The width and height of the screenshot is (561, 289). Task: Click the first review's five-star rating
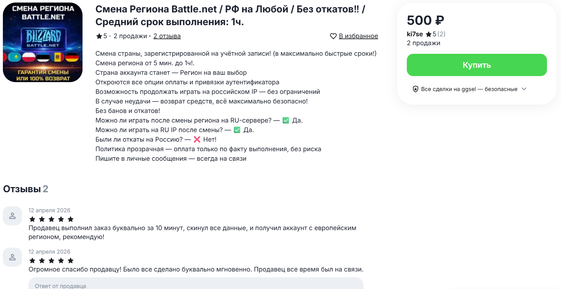[x=51, y=219]
